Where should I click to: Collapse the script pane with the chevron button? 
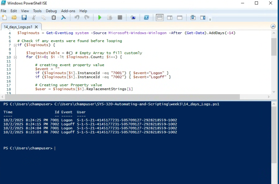273,26
